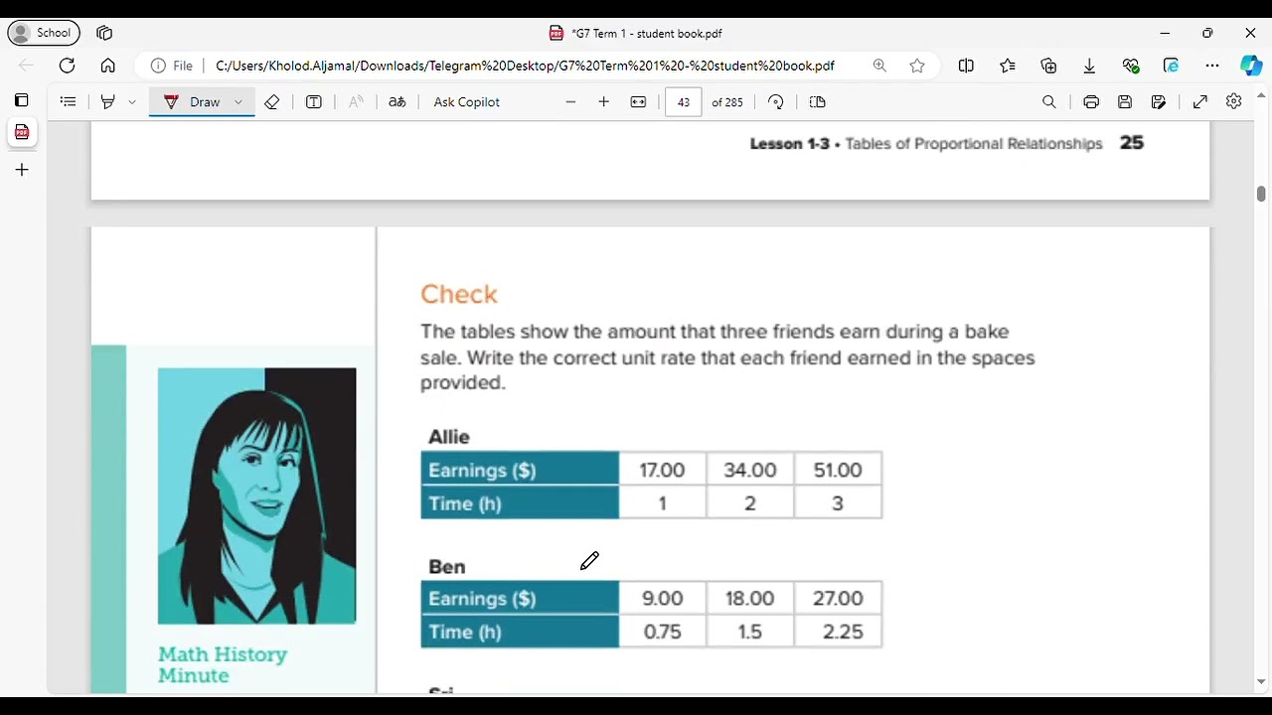Click the vertical scrollbar thumb
Image resolution: width=1272 pixels, height=715 pixels.
coord(1261,194)
